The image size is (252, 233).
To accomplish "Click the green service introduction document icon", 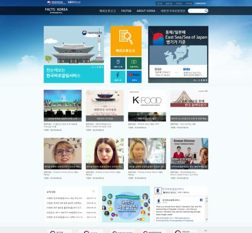I will coord(118,63).
